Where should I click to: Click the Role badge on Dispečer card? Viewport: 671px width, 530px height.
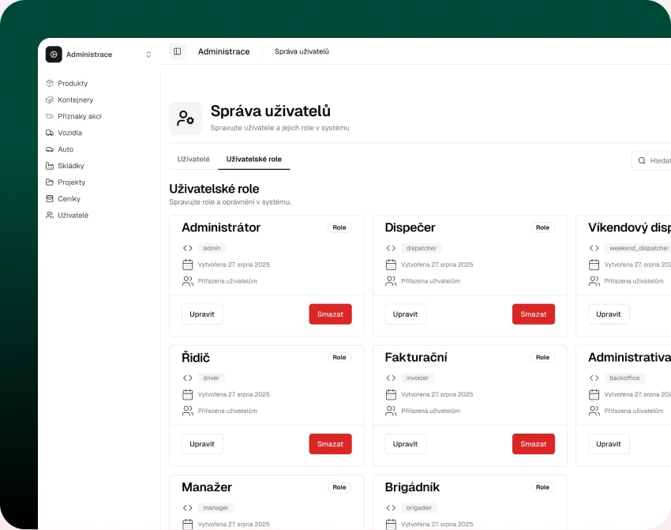click(x=542, y=227)
